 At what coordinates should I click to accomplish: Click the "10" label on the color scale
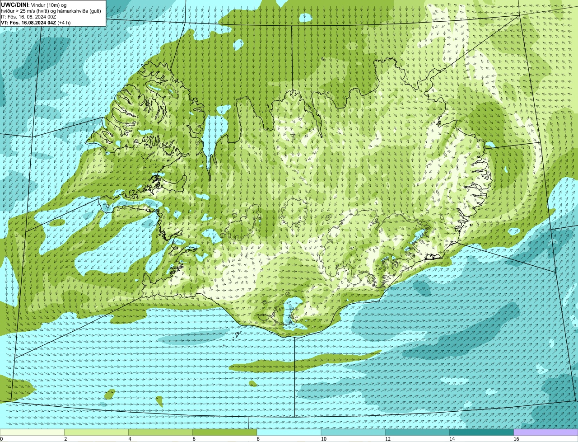coord(323,439)
